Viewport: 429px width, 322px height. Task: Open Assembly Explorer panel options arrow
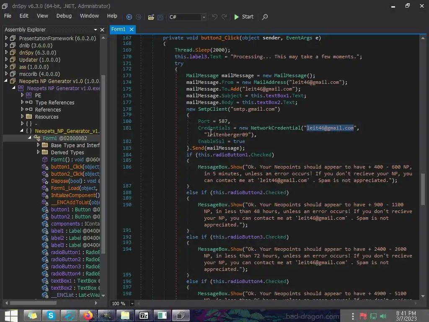pos(95,30)
